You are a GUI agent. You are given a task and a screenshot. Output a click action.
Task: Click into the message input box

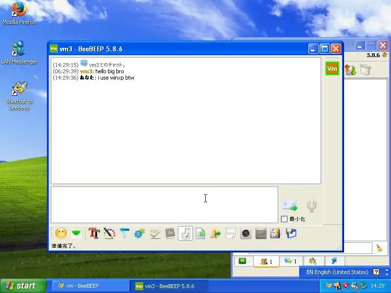click(x=164, y=205)
